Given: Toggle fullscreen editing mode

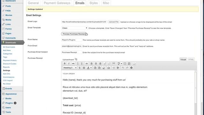Looking at the screenshot, I should [x=125, y=64].
